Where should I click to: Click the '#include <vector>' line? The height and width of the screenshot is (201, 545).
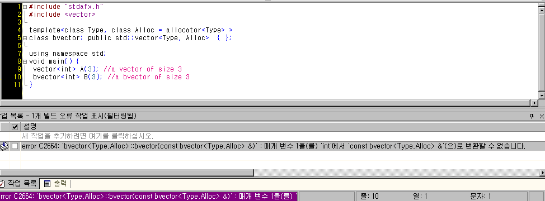(62, 15)
